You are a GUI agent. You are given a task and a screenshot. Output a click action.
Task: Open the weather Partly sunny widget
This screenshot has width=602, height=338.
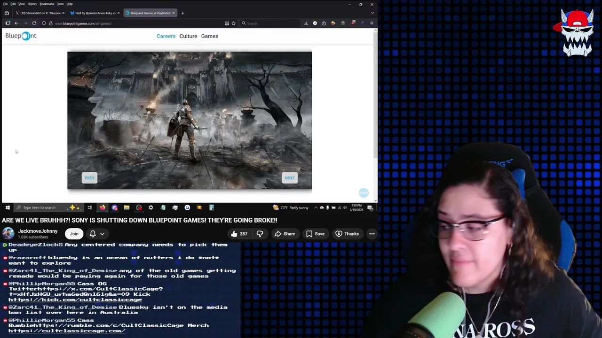click(x=291, y=207)
